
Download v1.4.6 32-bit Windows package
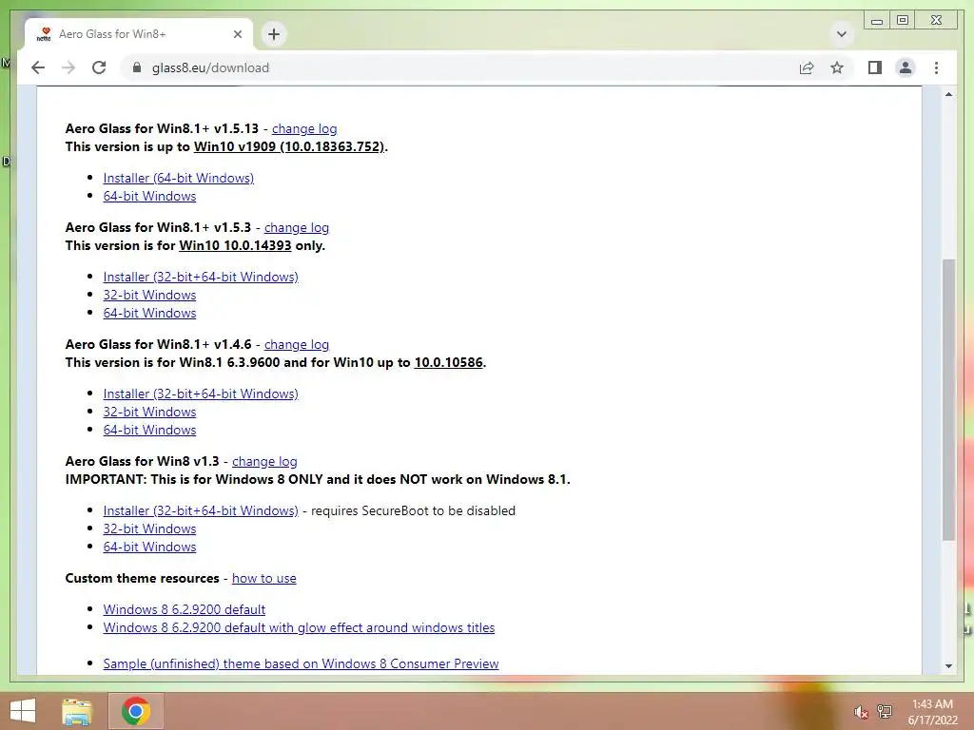[x=149, y=411]
